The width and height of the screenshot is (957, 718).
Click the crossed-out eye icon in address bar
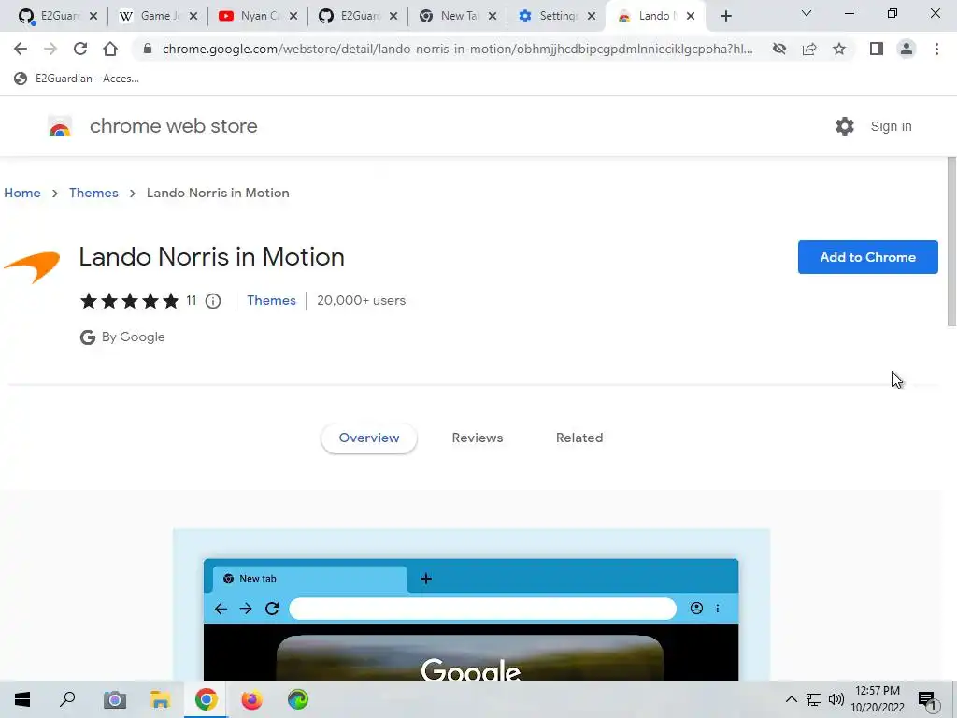778,49
